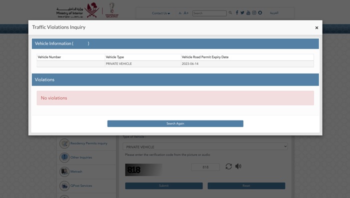Expand the PRIVATE VEHICLE type dropdown
350x198 pixels.
tap(205, 146)
